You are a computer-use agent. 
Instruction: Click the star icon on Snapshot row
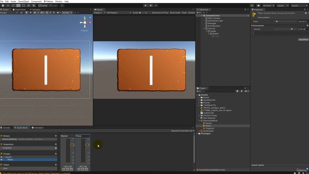point(56,148)
